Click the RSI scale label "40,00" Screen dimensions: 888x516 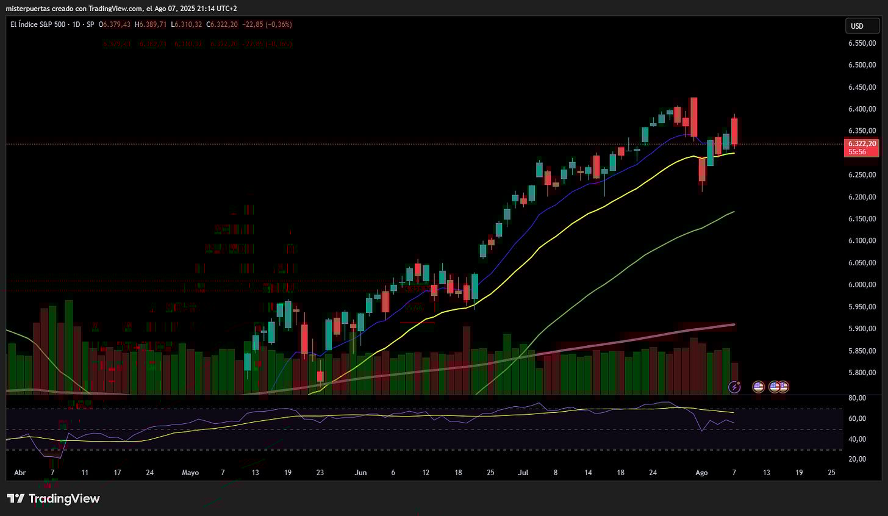pyautogui.click(x=857, y=439)
